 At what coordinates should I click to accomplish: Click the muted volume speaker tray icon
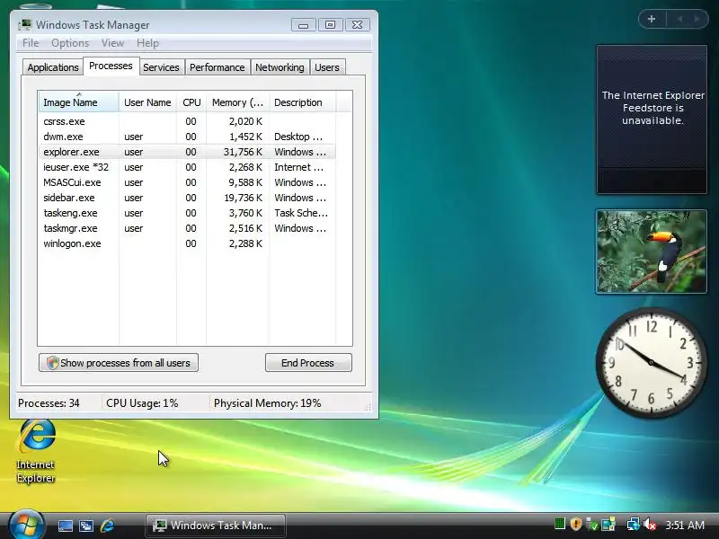650,524
